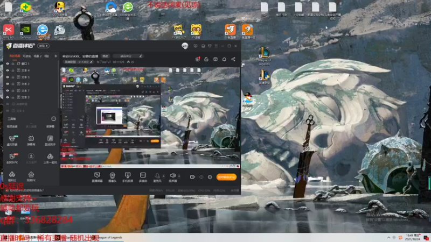Add a 直播屏幕 screen capture source
This screenshot has height=242, width=431.
click(97, 177)
